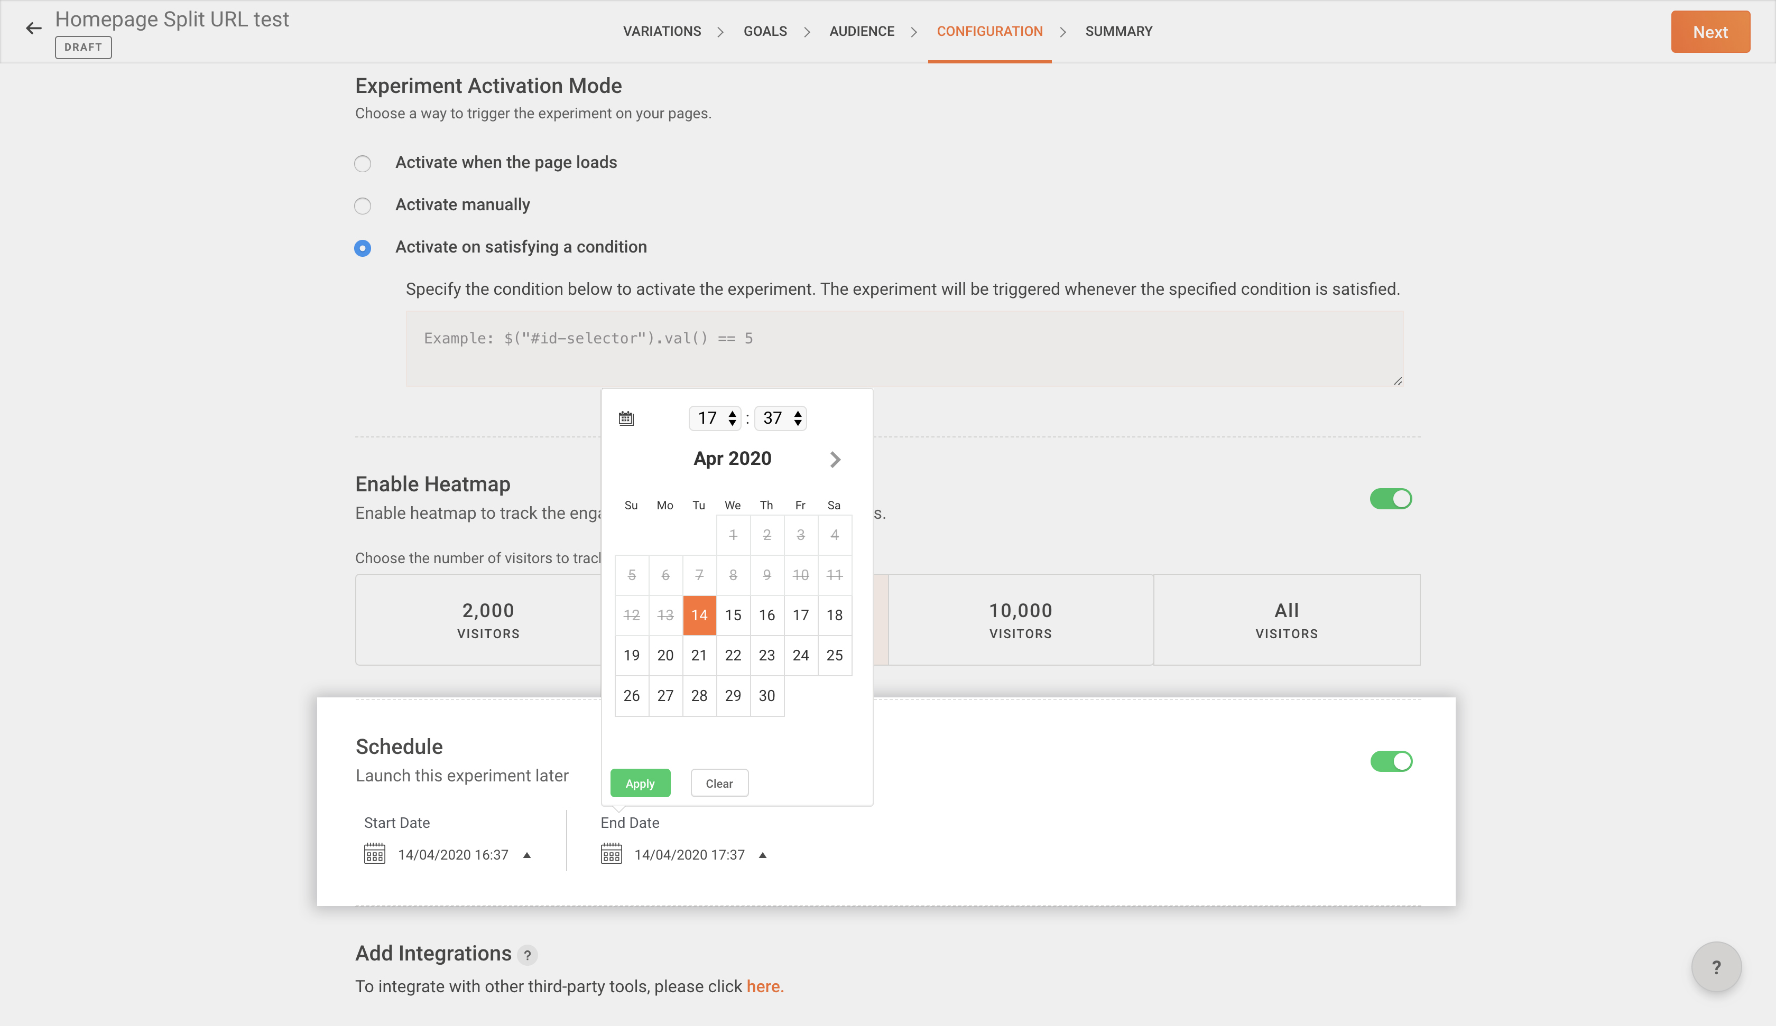Follow the 'here' integrations link
The width and height of the screenshot is (1776, 1026).
click(x=764, y=986)
